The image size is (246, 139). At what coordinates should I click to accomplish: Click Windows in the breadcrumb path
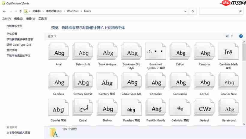[73, 11]
